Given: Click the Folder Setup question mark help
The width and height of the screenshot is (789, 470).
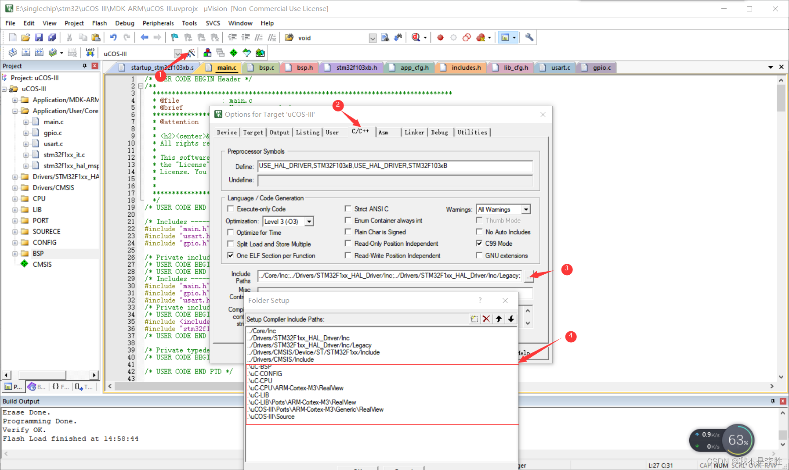Looking at the screenshot, I should (x=480, y=300).
